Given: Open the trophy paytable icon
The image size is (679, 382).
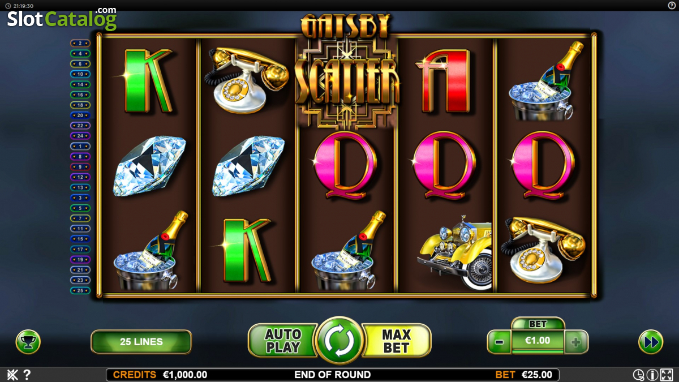Looking at the screenshot, I should point(28,342).
